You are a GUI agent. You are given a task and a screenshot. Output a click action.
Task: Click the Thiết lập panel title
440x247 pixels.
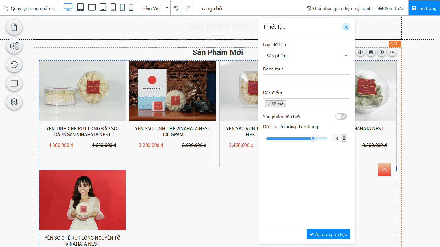(x=274, y=27)
